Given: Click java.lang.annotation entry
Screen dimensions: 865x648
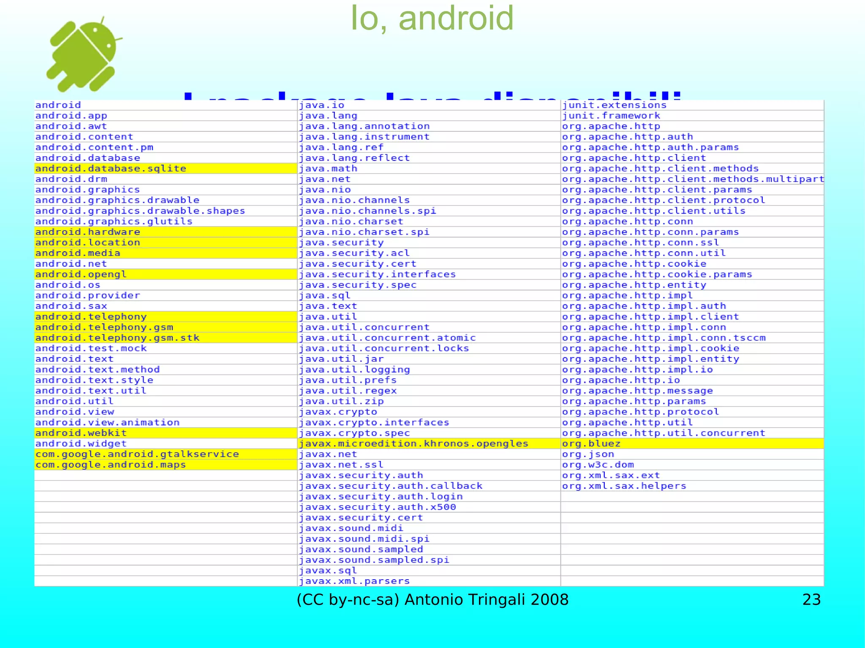Looking at the screenshot, I should pos(429,126).
